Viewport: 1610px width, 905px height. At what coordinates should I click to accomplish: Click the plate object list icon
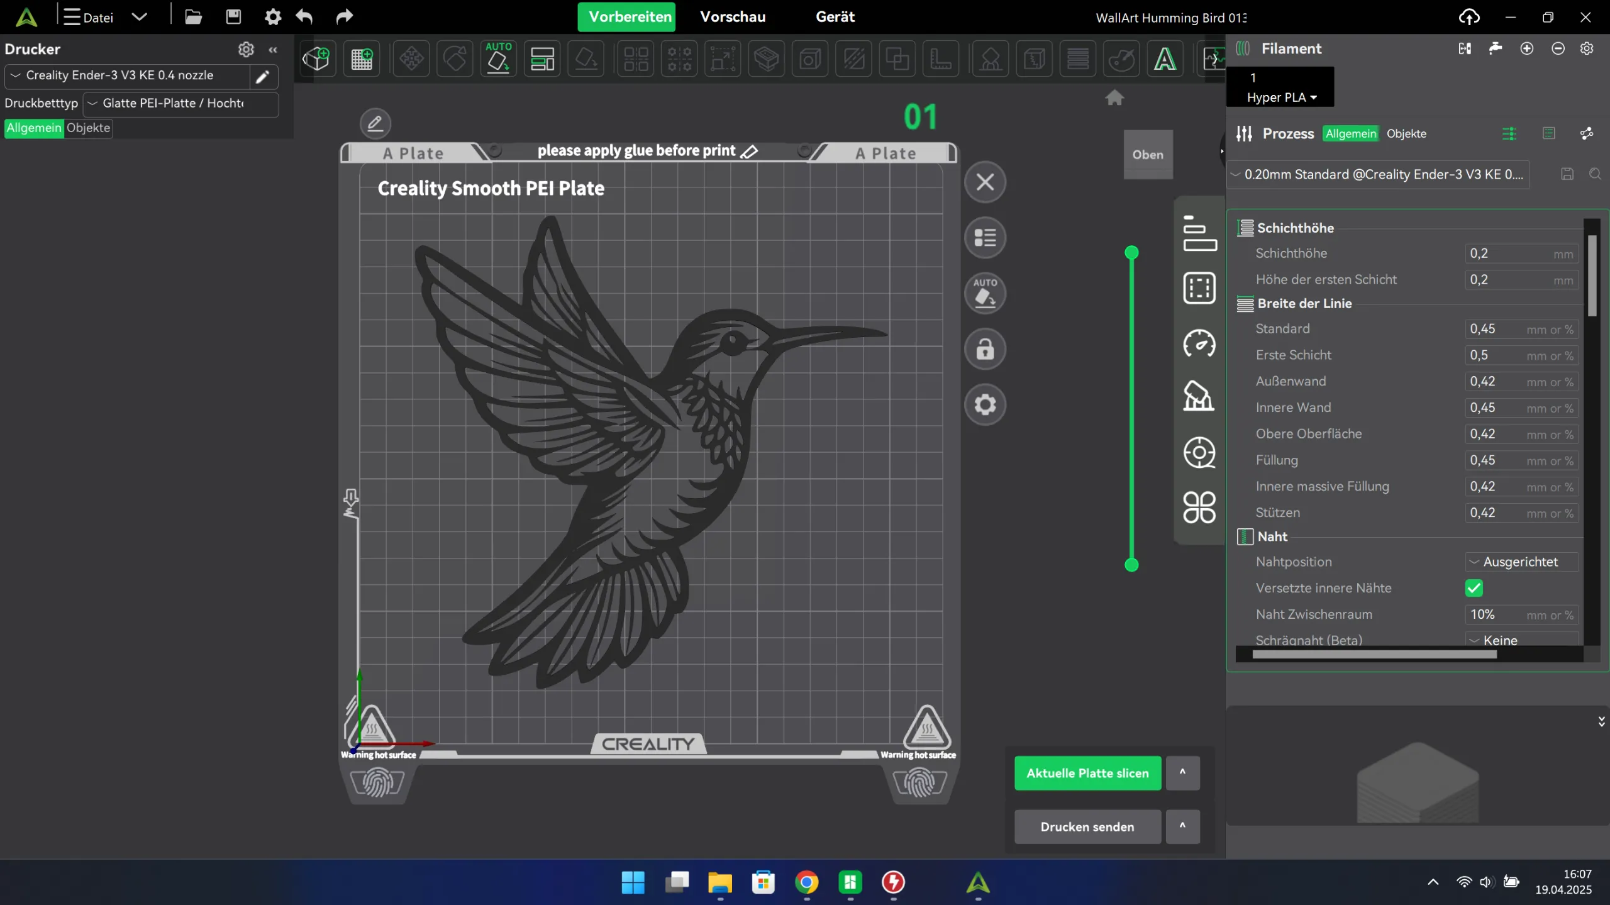coord(985,238)
